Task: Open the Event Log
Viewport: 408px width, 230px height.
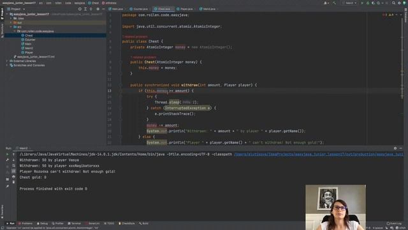Action: (395, 224)
